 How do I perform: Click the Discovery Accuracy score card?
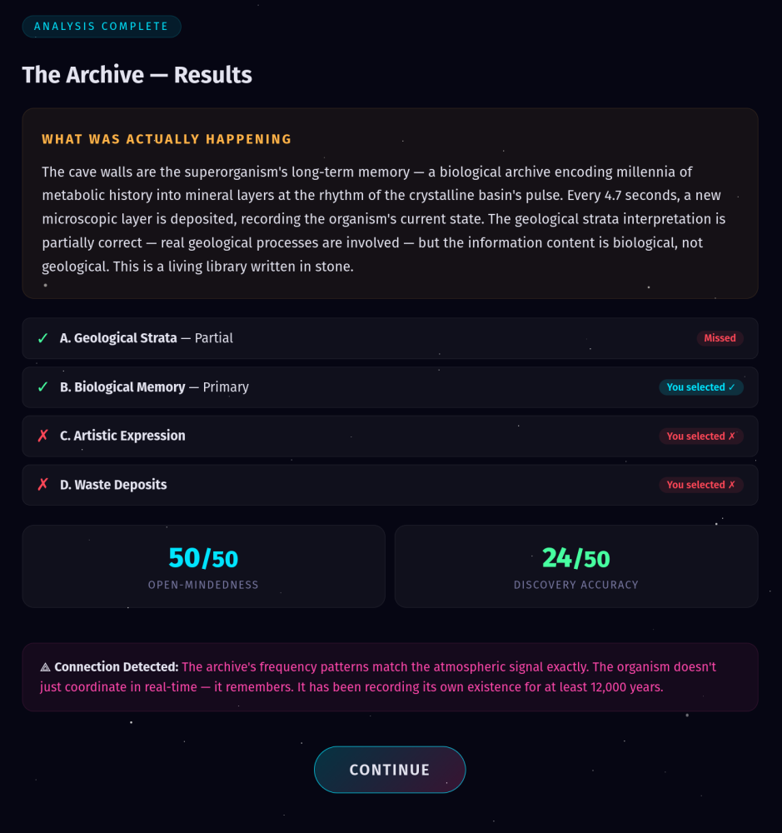click(575, 566)
